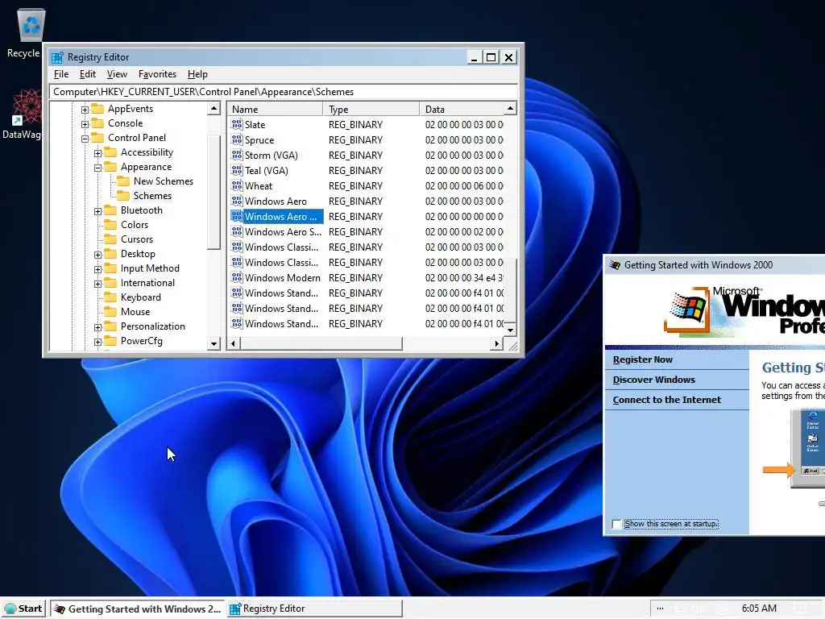Expand the International tree node
The image size is (825, 619).
97,284
